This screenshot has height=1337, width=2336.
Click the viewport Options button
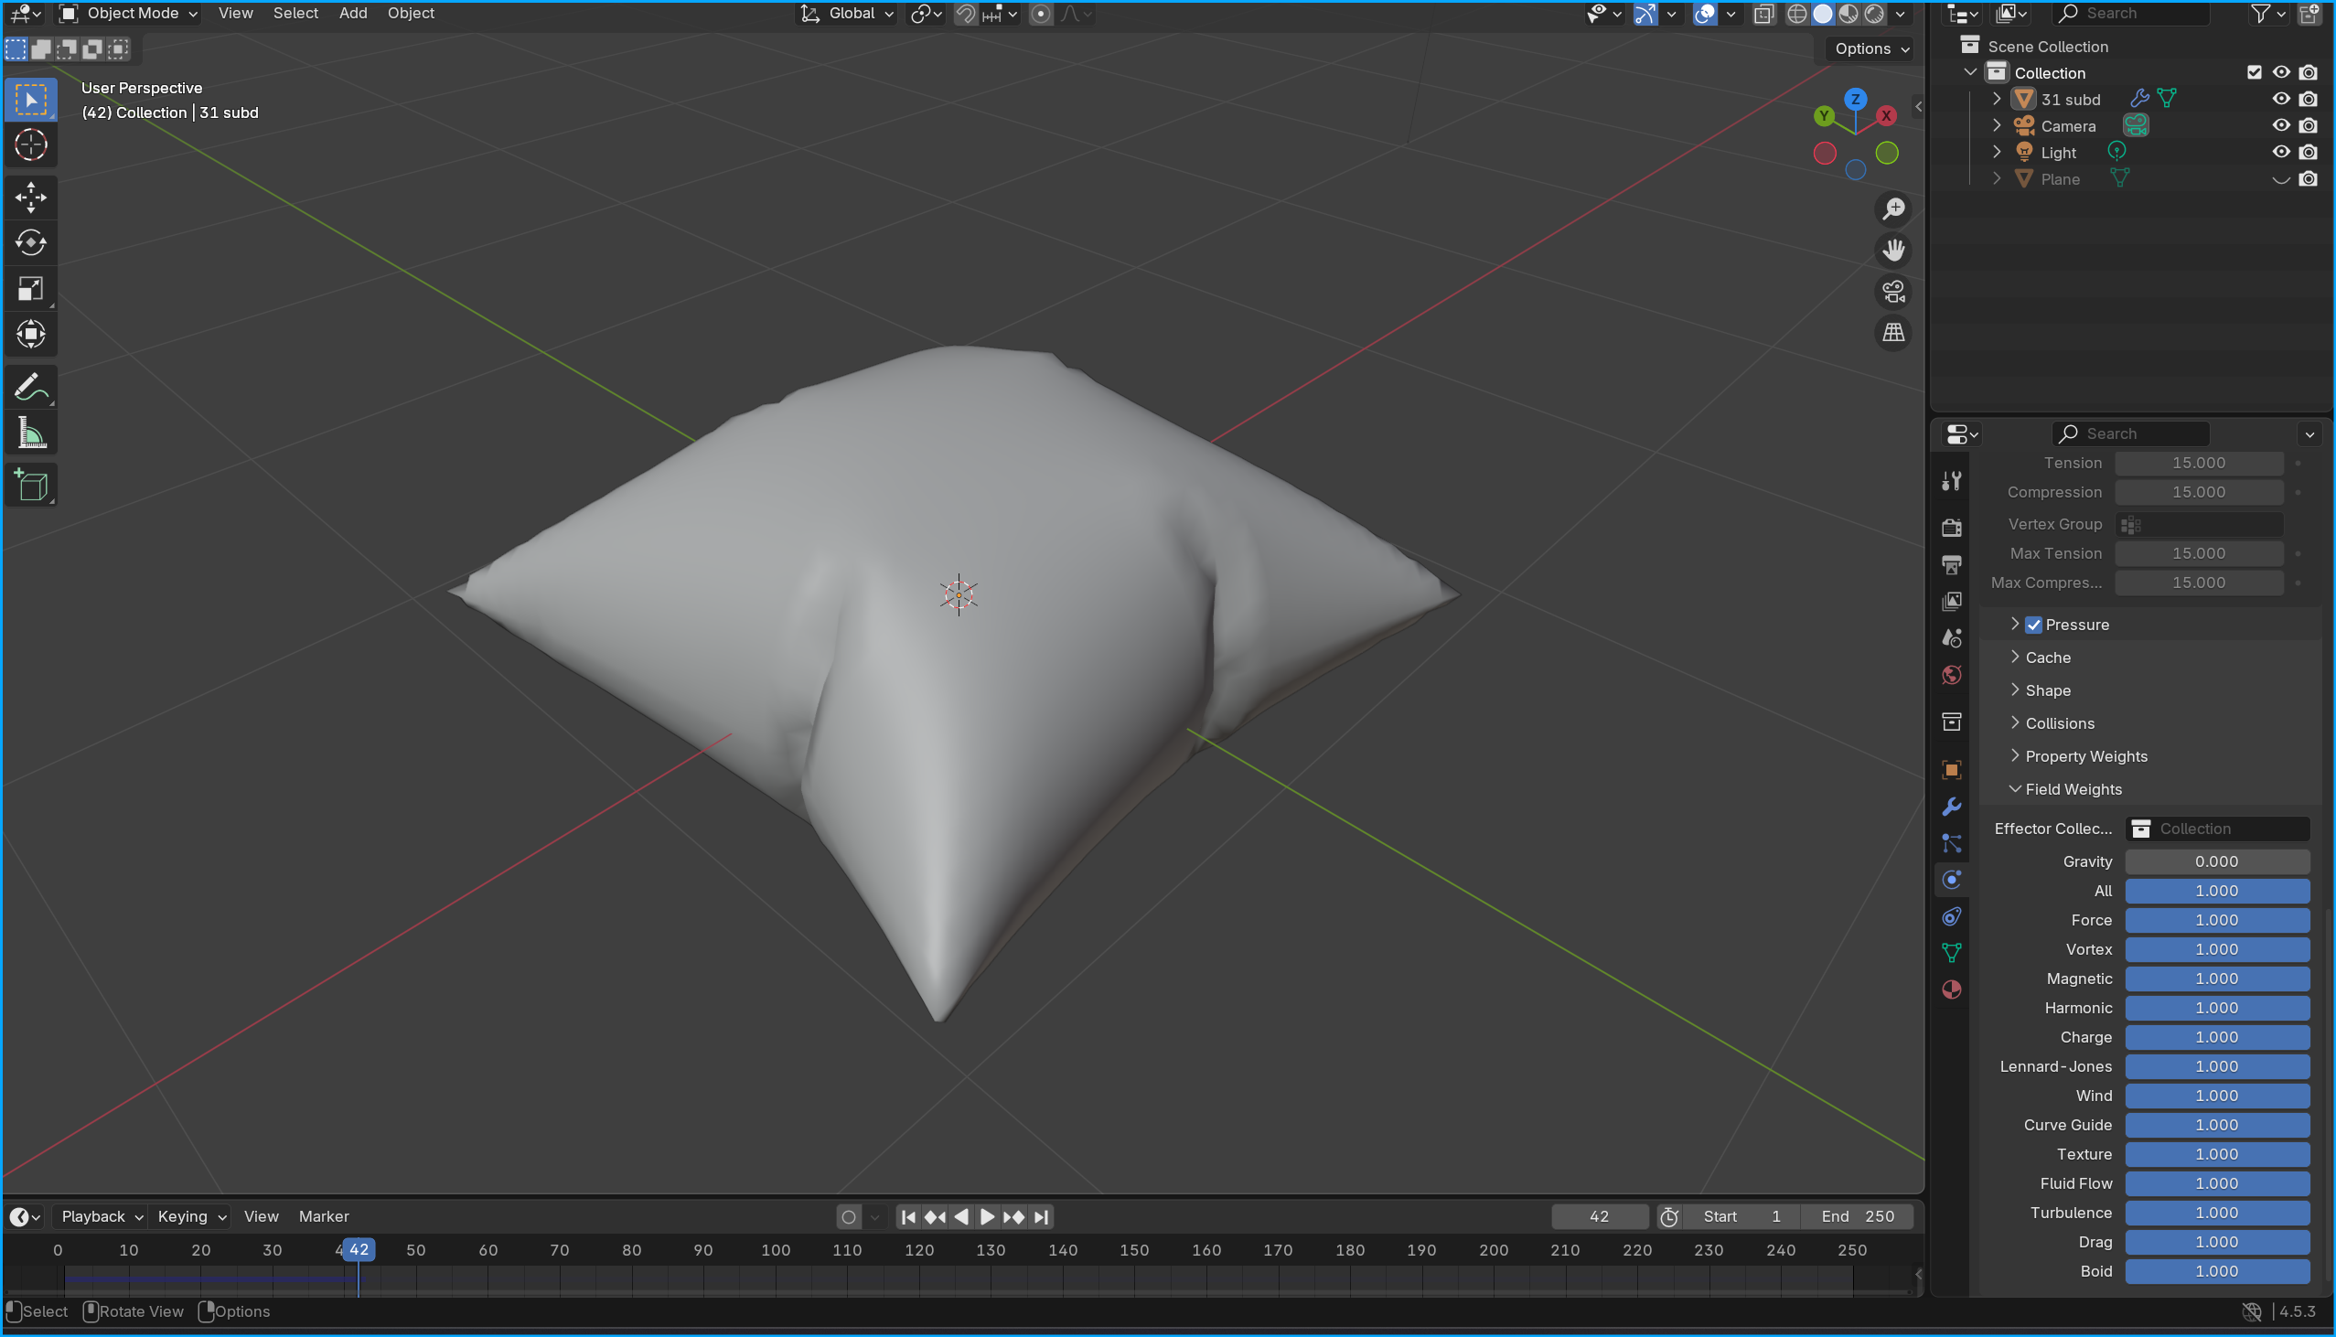click(1870, 48)
